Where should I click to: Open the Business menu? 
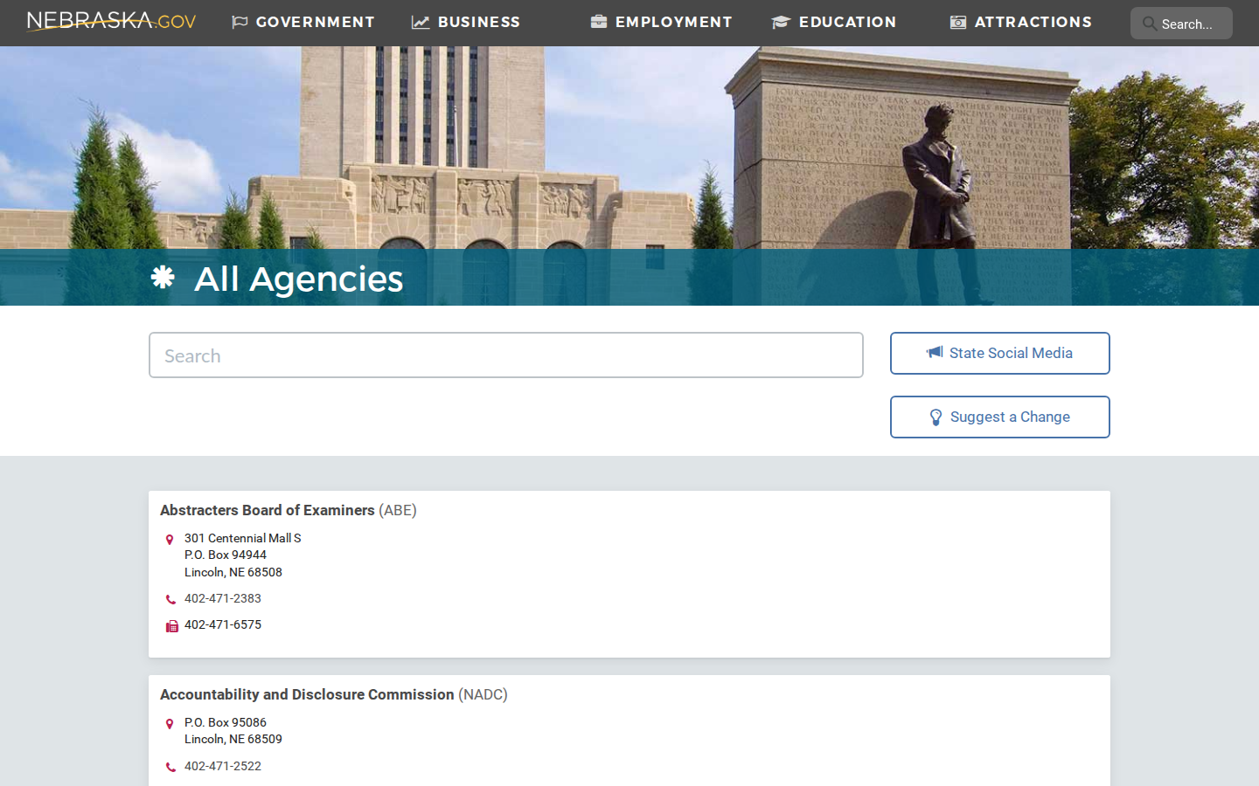point(466,22)
